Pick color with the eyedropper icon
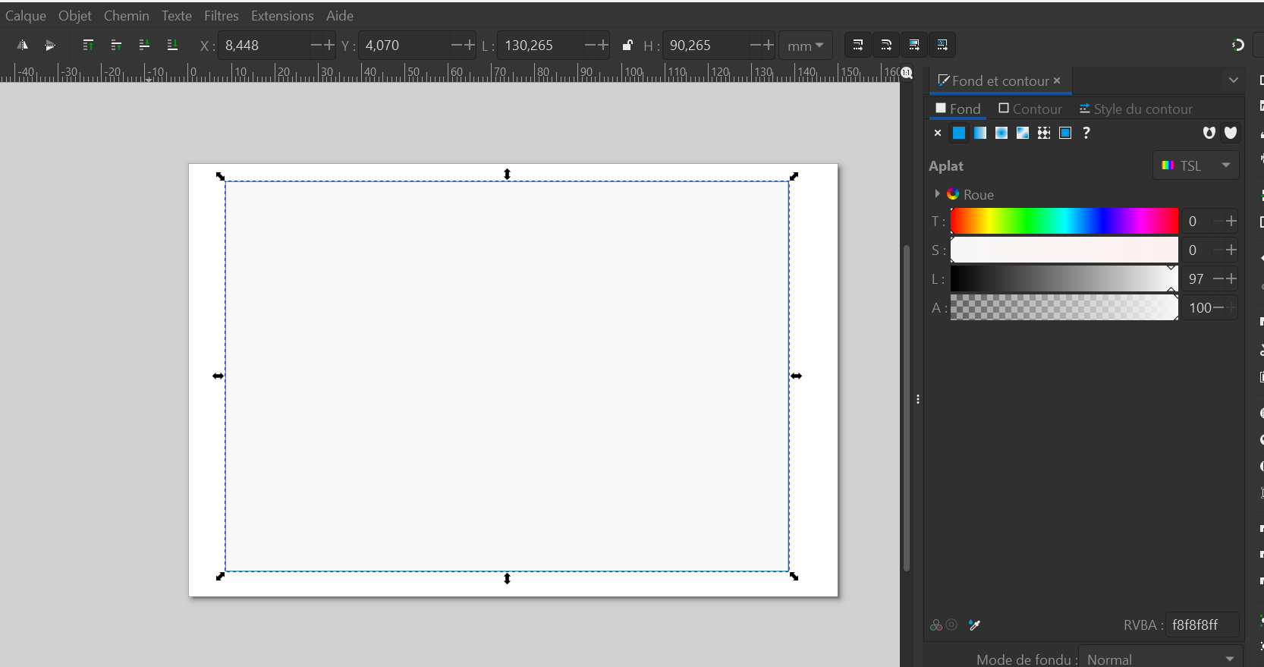The image size is (1264, 667). [x=975, y=625]
